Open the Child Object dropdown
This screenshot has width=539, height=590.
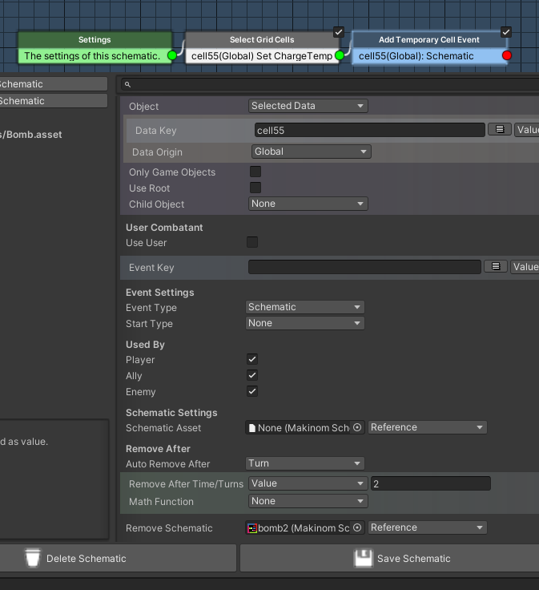click(308, 204)
